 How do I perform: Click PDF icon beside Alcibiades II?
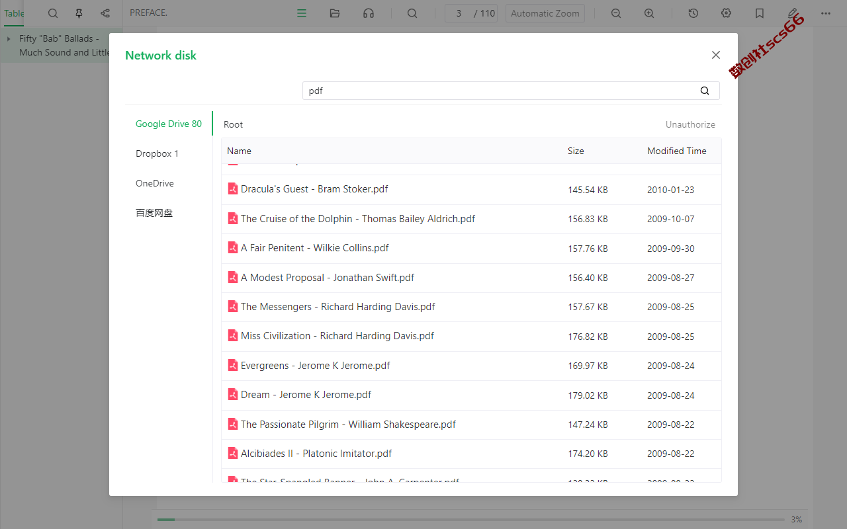(x=232, y=453)
